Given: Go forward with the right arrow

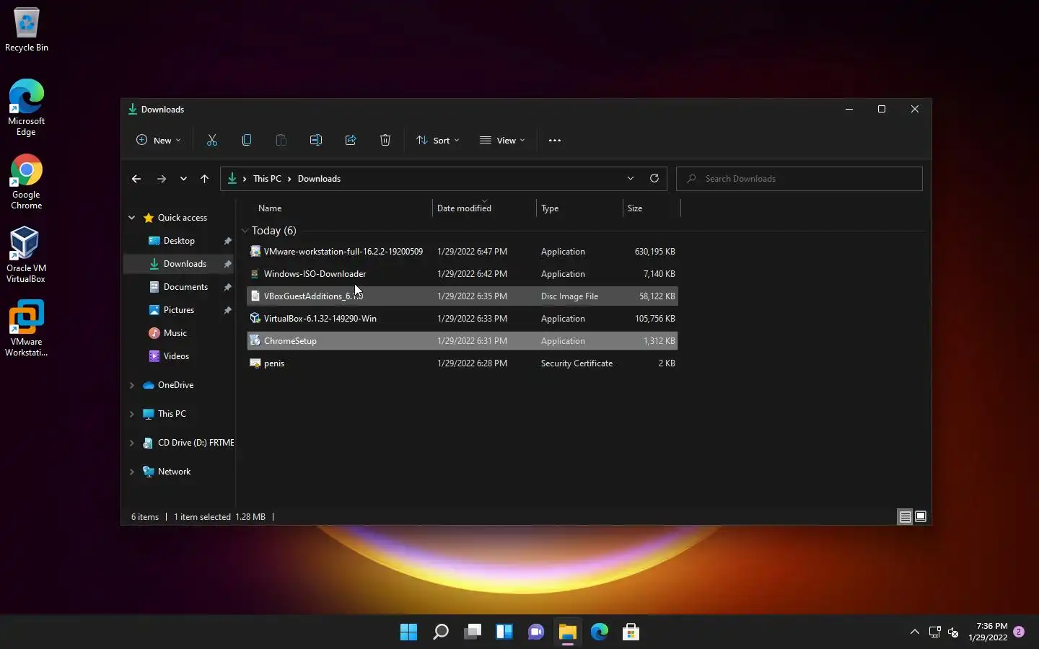Looking at the screenshot, I should (x=162, y=179).
